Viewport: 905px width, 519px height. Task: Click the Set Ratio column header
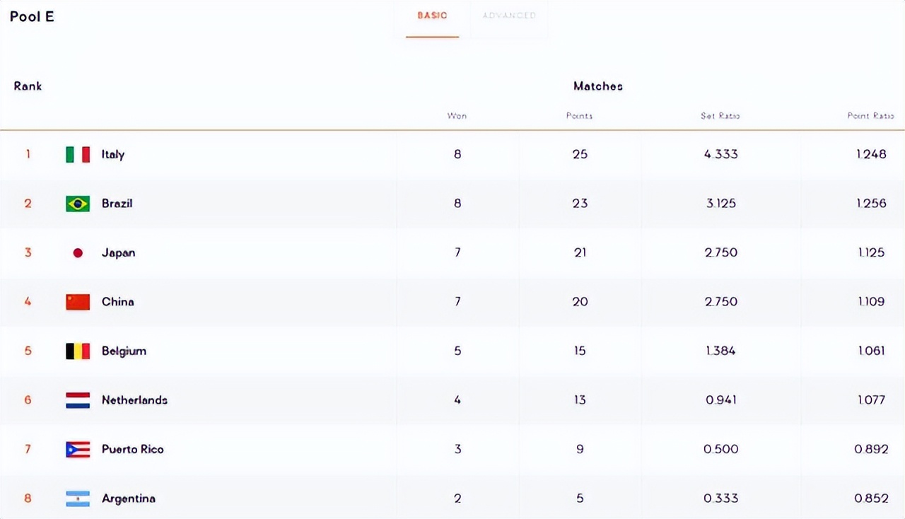720,116
